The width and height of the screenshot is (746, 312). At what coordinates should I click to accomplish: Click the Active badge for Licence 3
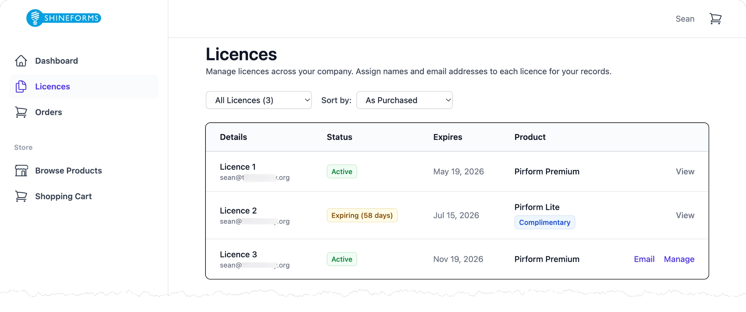click(342, 259)
